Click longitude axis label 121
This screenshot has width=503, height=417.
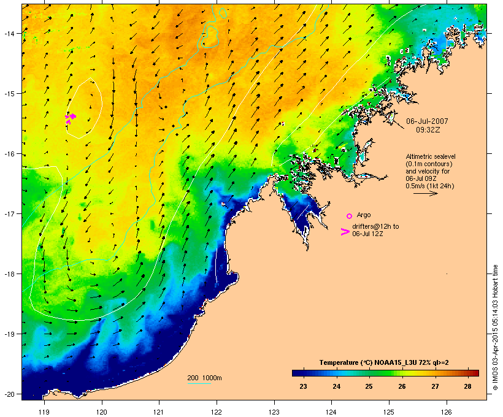coord(159,412)
